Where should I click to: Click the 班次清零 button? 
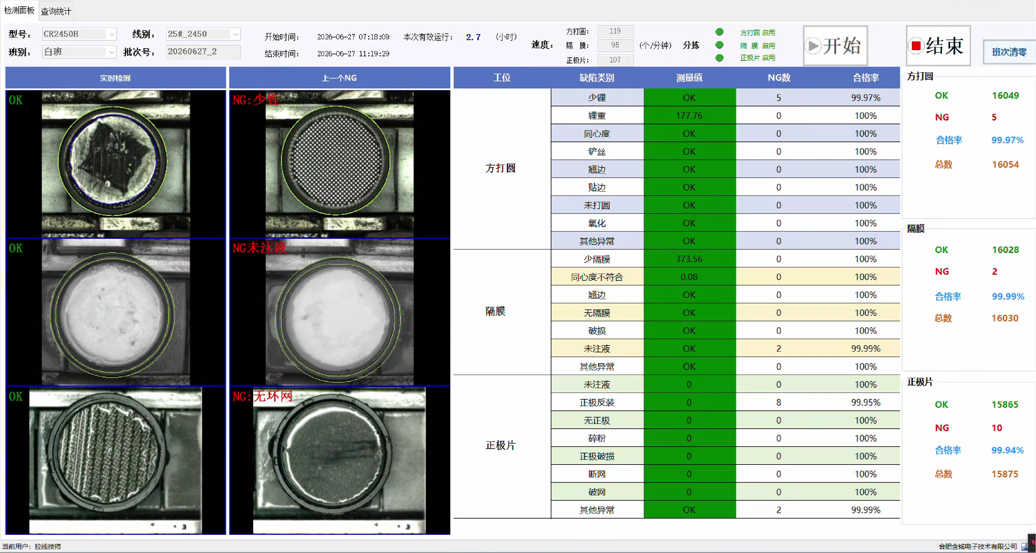(1009, 52)
